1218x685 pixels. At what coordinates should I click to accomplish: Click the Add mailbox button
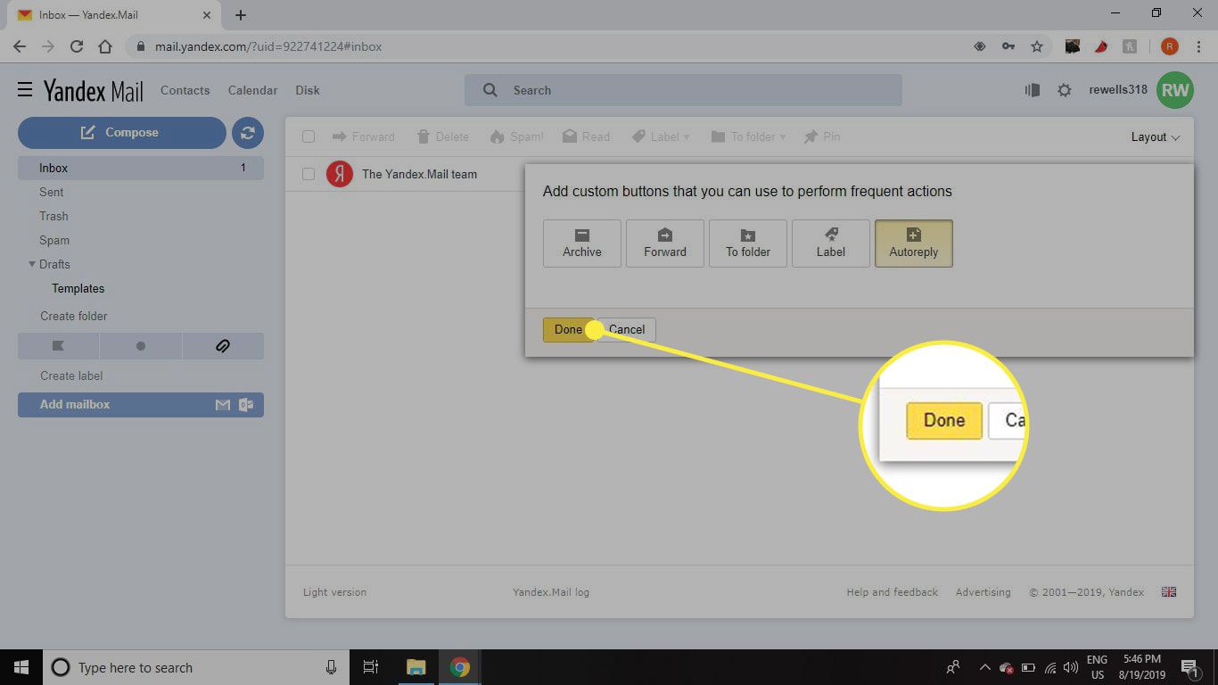point(141,405)
